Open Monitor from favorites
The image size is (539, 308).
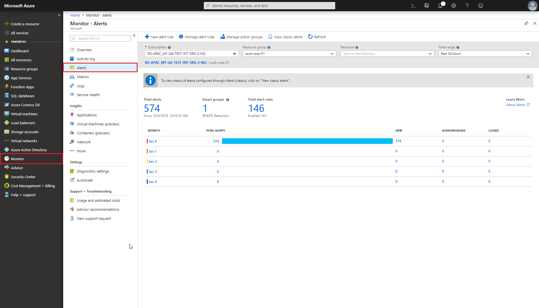[x=31, y=159]
